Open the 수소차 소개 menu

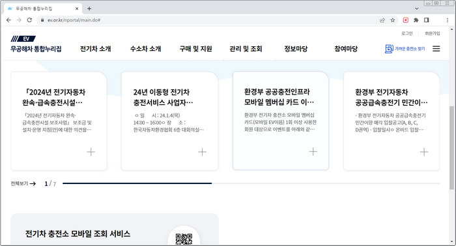[145, 49]
